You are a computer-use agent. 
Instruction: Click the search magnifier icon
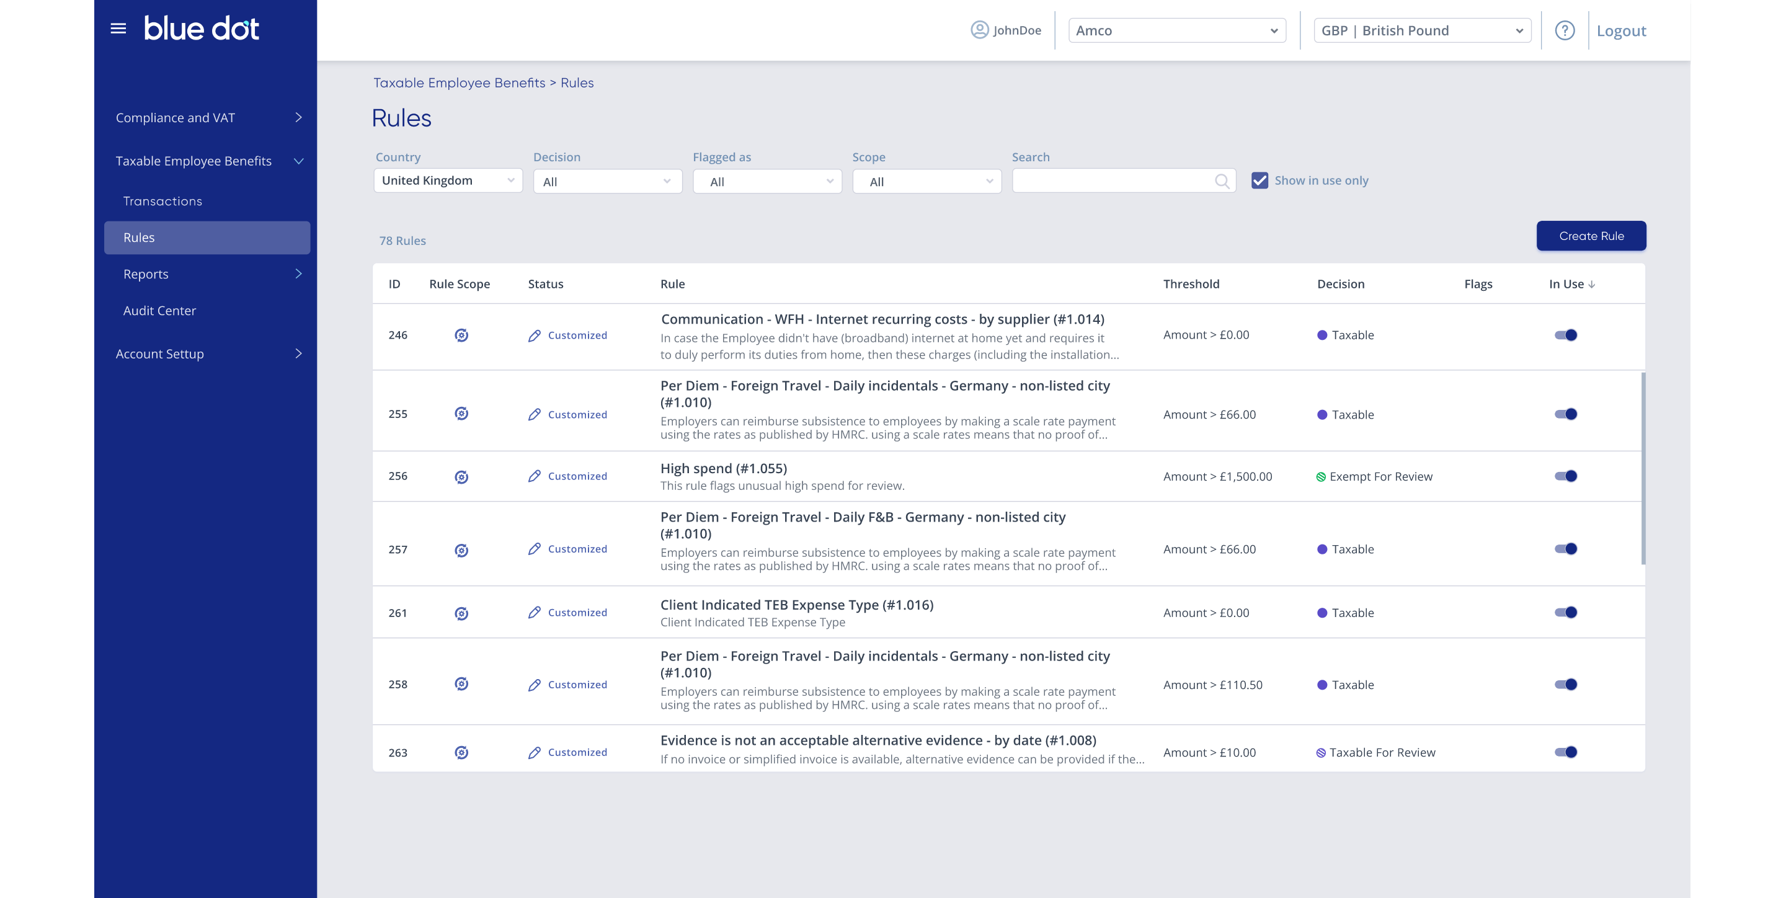[x=1222, y=182]
